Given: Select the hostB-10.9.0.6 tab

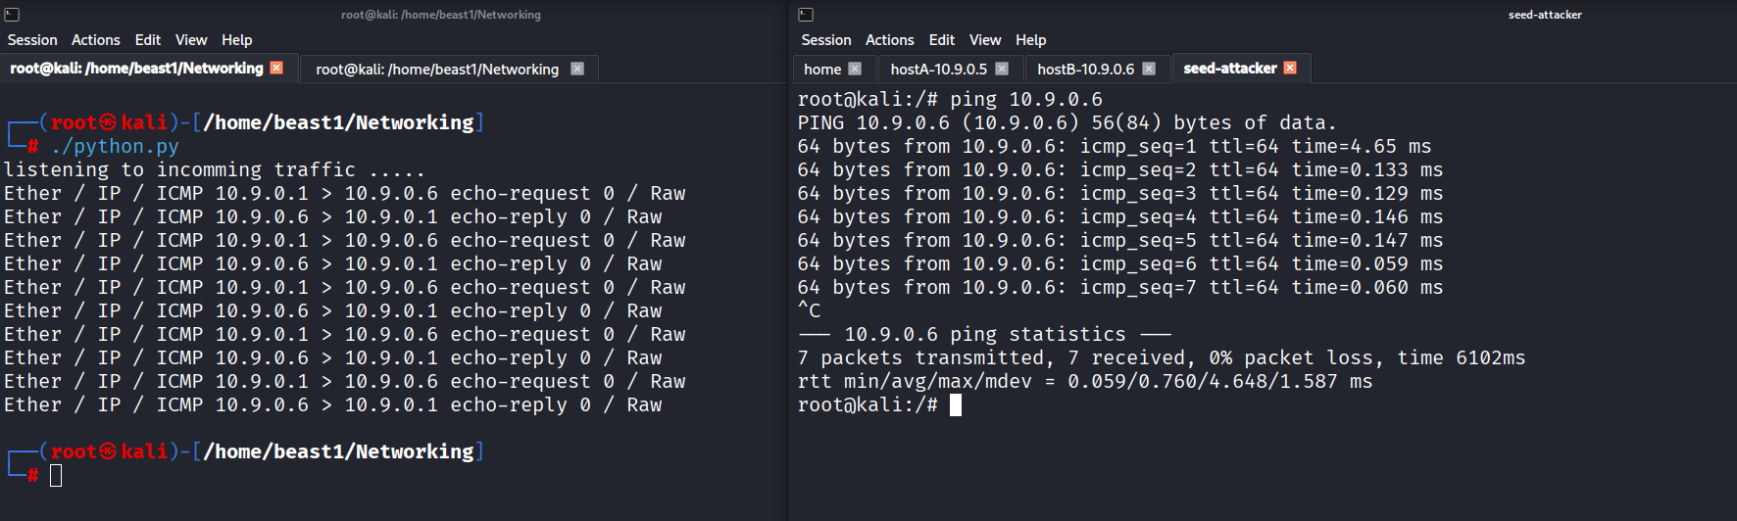Looking at the screenshot, I should pyautogui.click(x=1085, y=69).
